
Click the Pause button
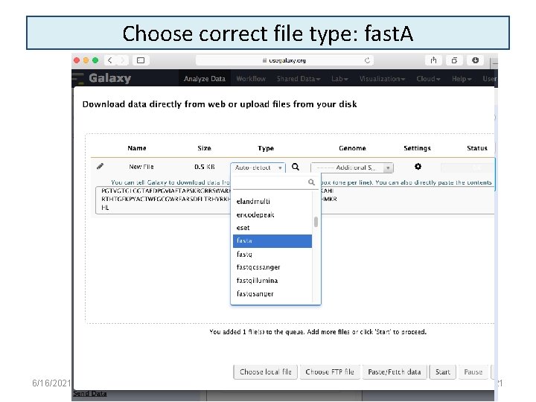coord(473,372)
